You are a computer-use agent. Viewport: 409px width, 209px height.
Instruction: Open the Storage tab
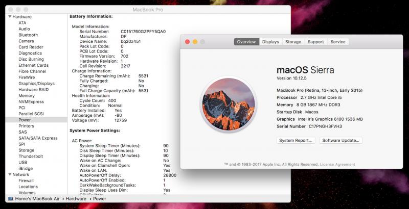[293, 42]
